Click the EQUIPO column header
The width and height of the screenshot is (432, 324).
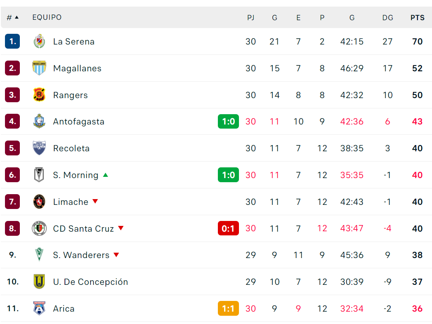pos(47,17)
